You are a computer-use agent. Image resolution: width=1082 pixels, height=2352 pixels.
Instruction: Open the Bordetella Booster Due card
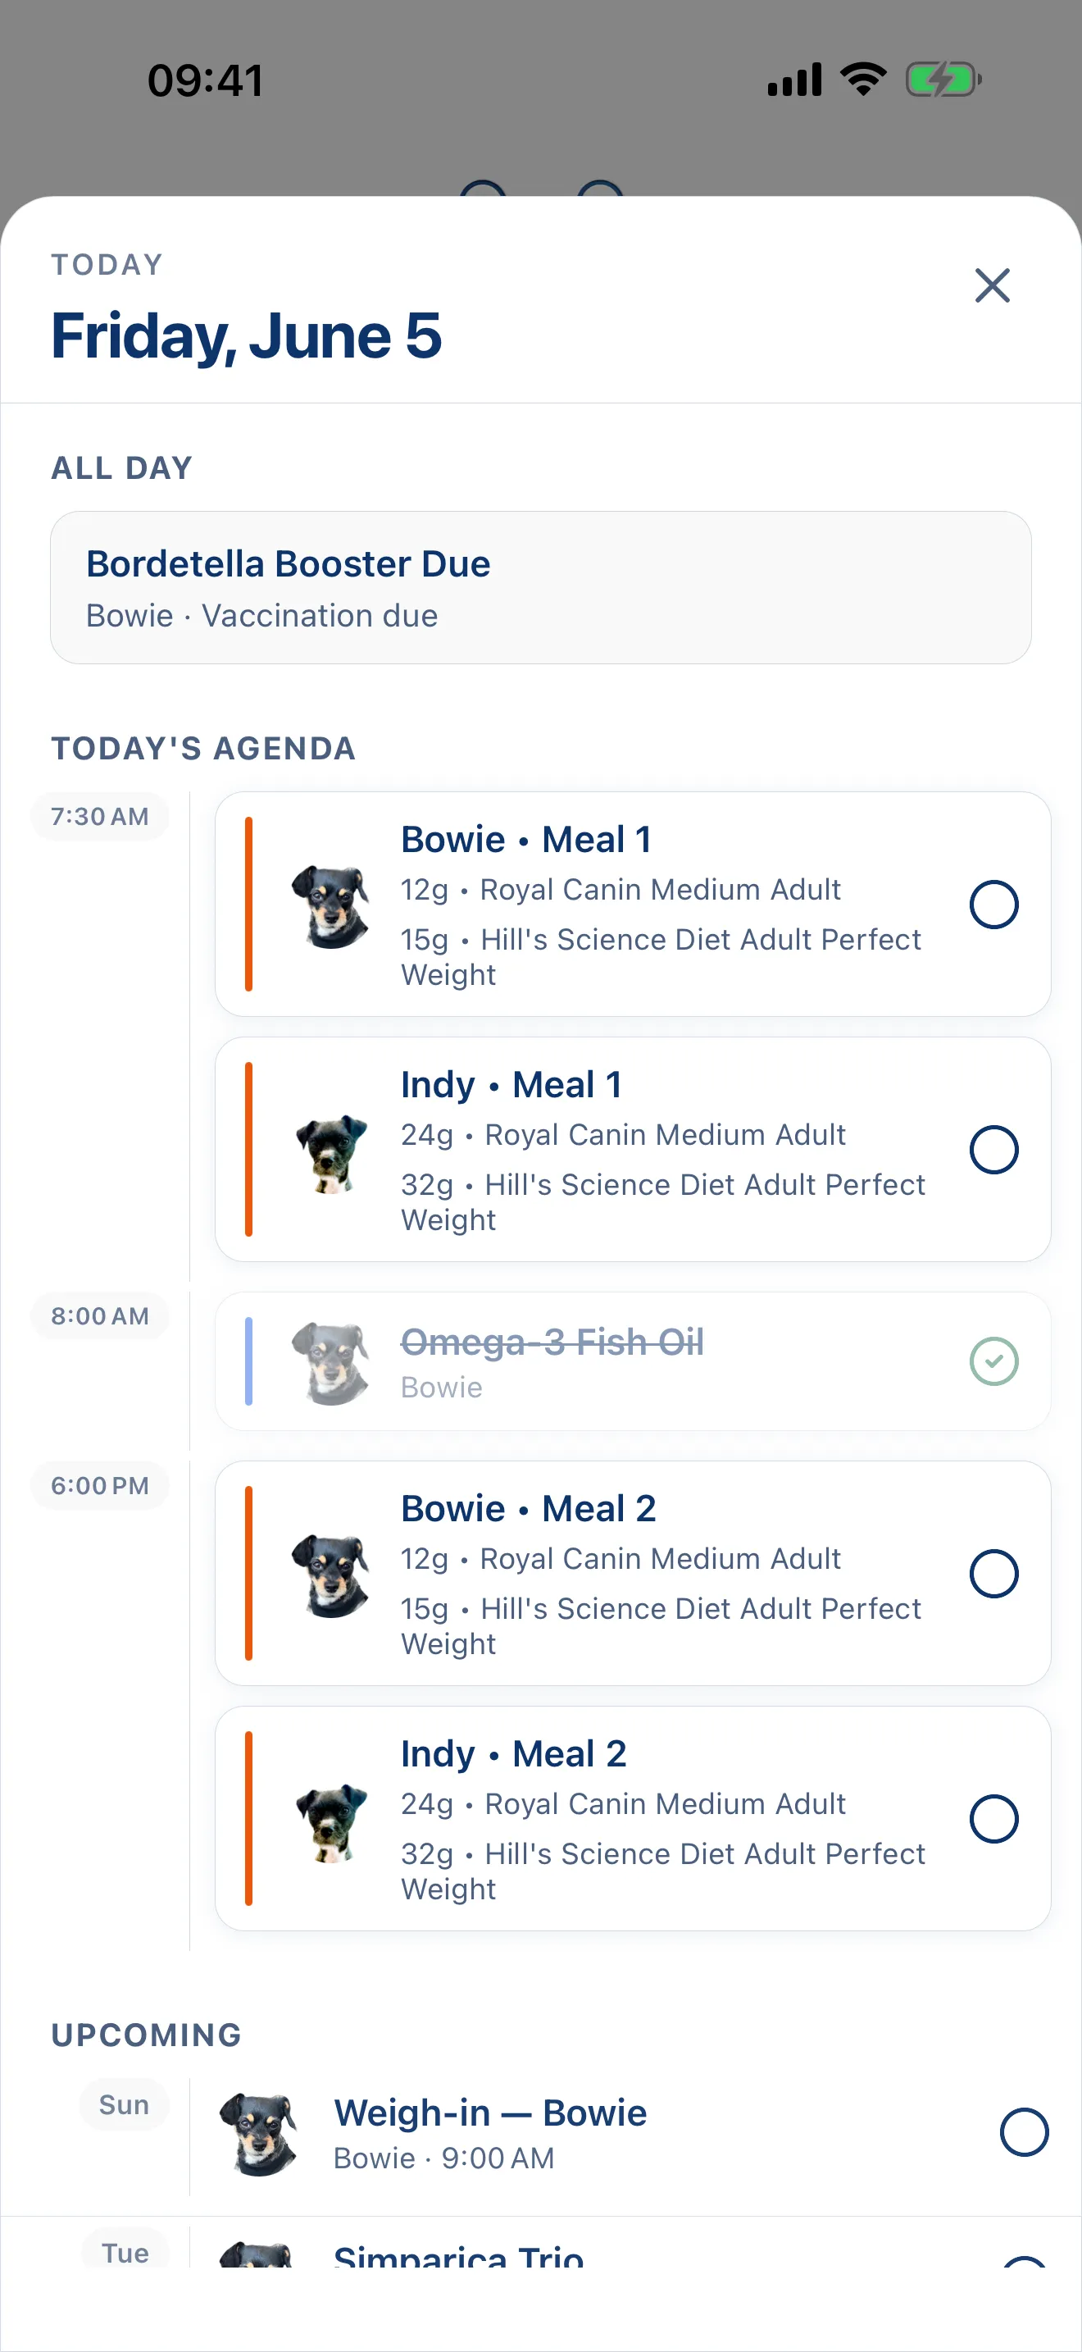[541, 587]
